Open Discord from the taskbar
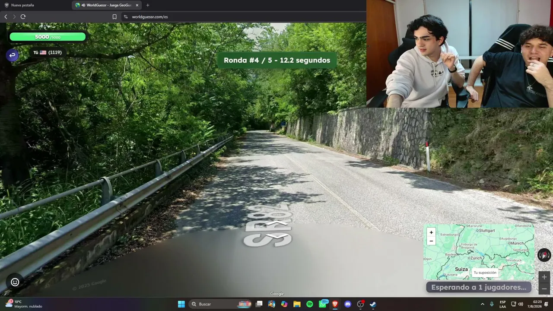This screenshot has height=311, width=553. (347, 304)
